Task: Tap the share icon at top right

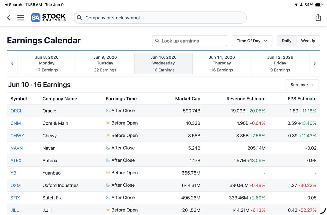Action: pos(318,17)
